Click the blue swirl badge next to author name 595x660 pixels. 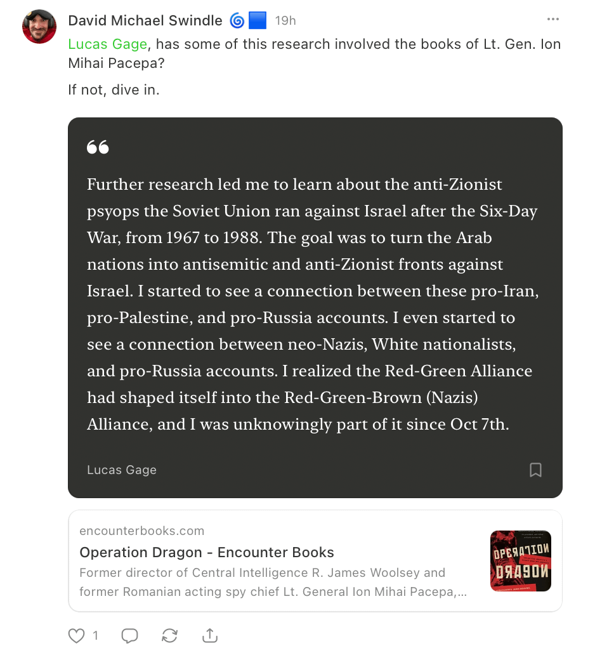coord(237,20)
